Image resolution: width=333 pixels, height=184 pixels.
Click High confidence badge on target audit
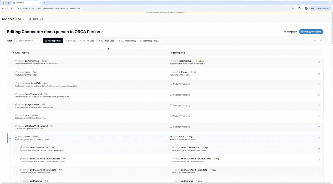(x=190, y=136)
